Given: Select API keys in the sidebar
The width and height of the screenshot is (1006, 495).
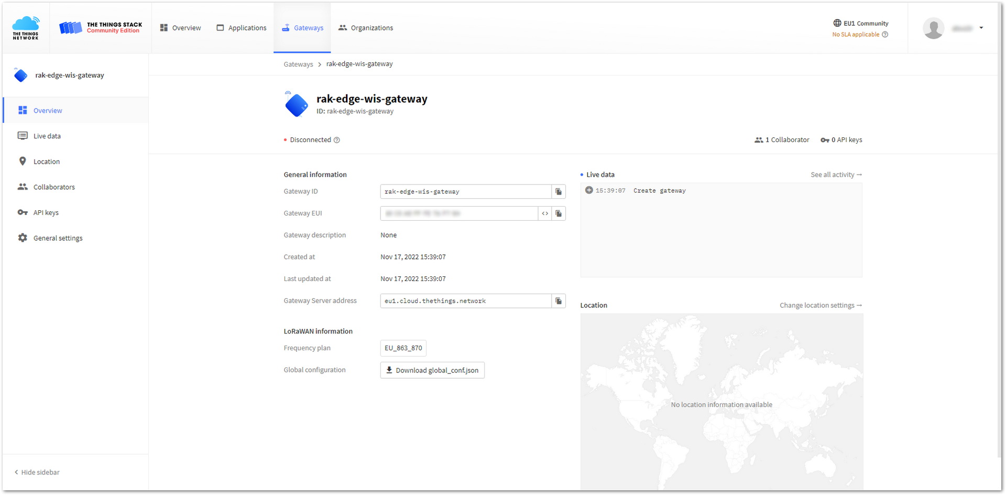Looking at the screenshot, I should [75, 212].
